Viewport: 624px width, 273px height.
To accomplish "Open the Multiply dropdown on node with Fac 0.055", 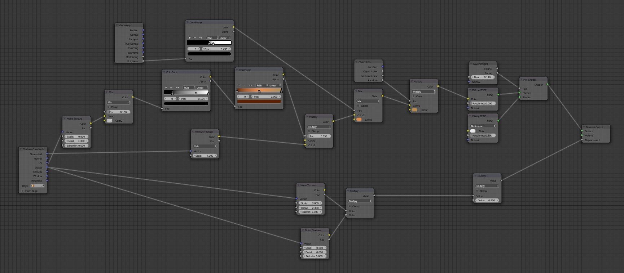I will tap(319, 127).
